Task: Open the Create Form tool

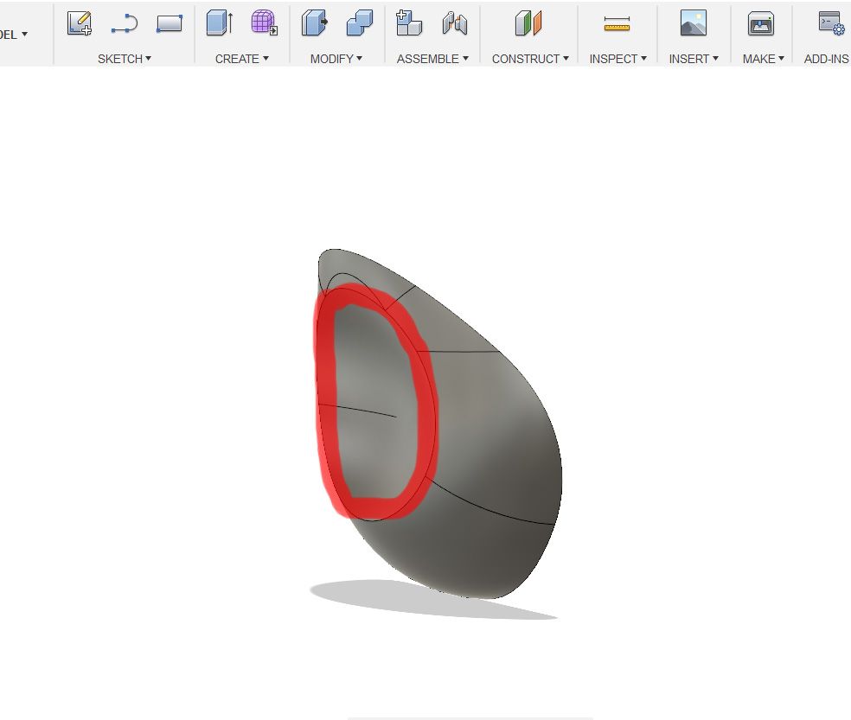Action: tap(265, 23)
